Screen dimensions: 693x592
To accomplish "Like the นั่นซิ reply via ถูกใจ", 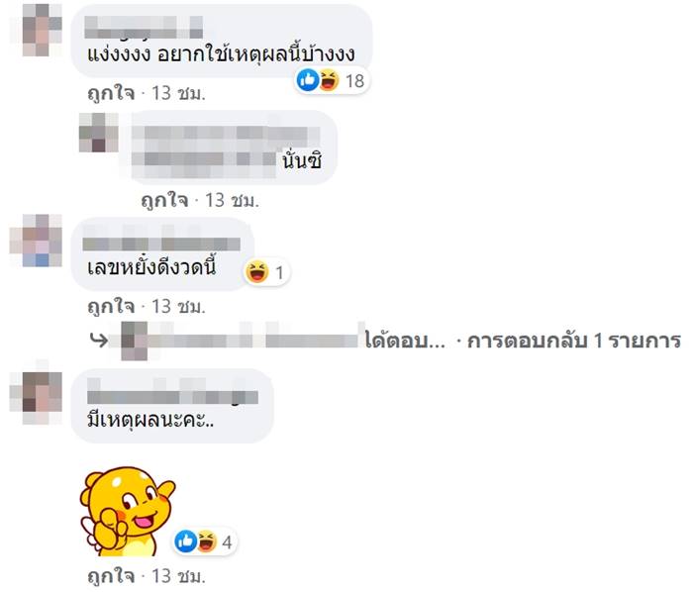I will (x=164, y=200).
